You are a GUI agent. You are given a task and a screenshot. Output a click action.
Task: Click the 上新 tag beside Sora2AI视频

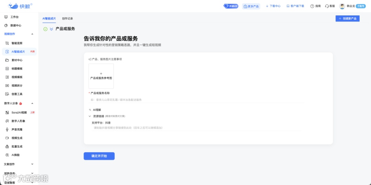pos(32,113)
